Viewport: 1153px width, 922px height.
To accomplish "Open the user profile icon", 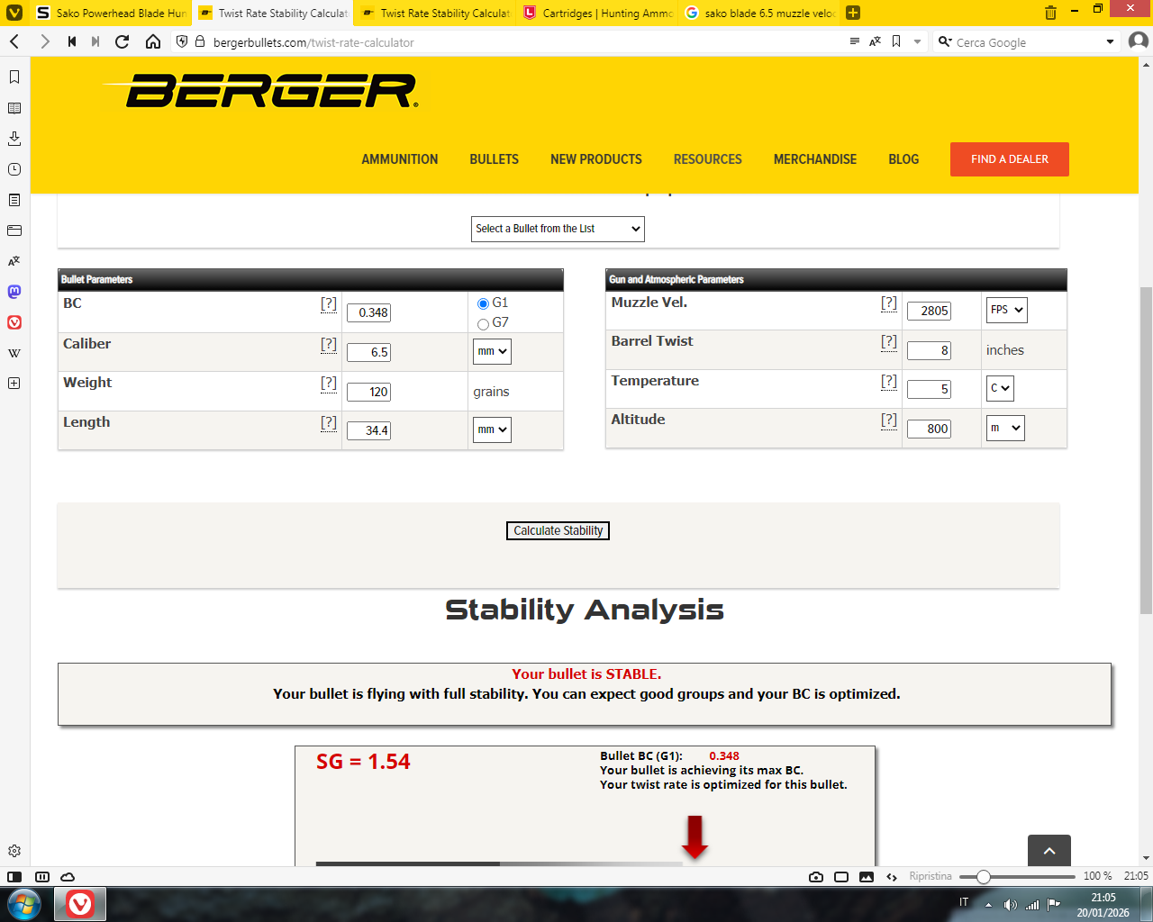I will 1139,41.
